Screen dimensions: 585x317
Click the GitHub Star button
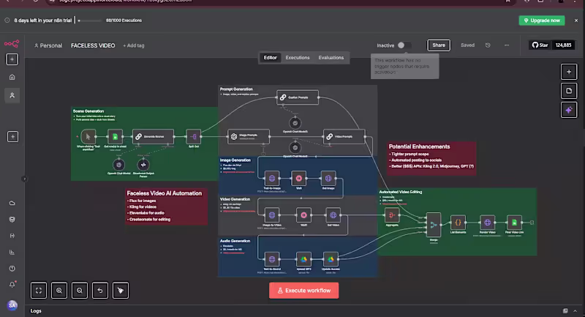(540, 45)
